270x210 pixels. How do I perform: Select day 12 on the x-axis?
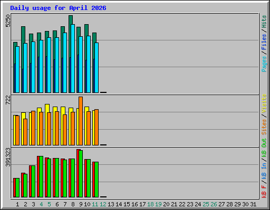pyautogui.click(x=103, y=204)
